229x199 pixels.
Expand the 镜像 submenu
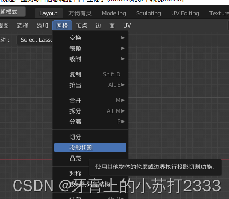[90, 48]
